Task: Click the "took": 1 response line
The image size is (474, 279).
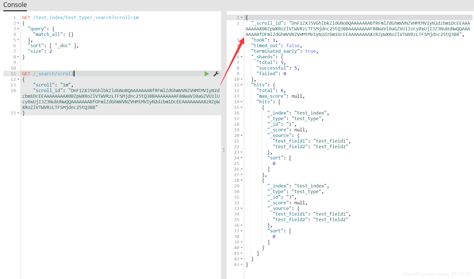Action: [264, 40]
